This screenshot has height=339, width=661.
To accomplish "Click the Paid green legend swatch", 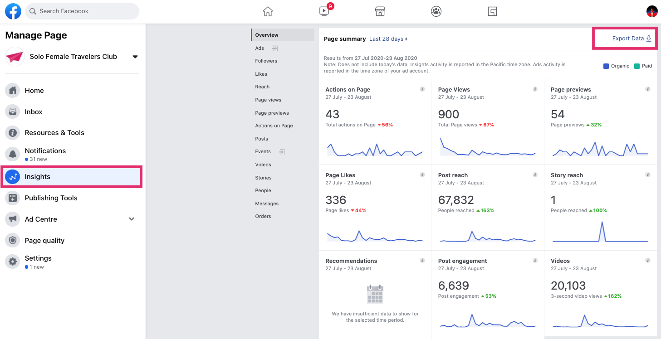I will (x=637, y=66).
